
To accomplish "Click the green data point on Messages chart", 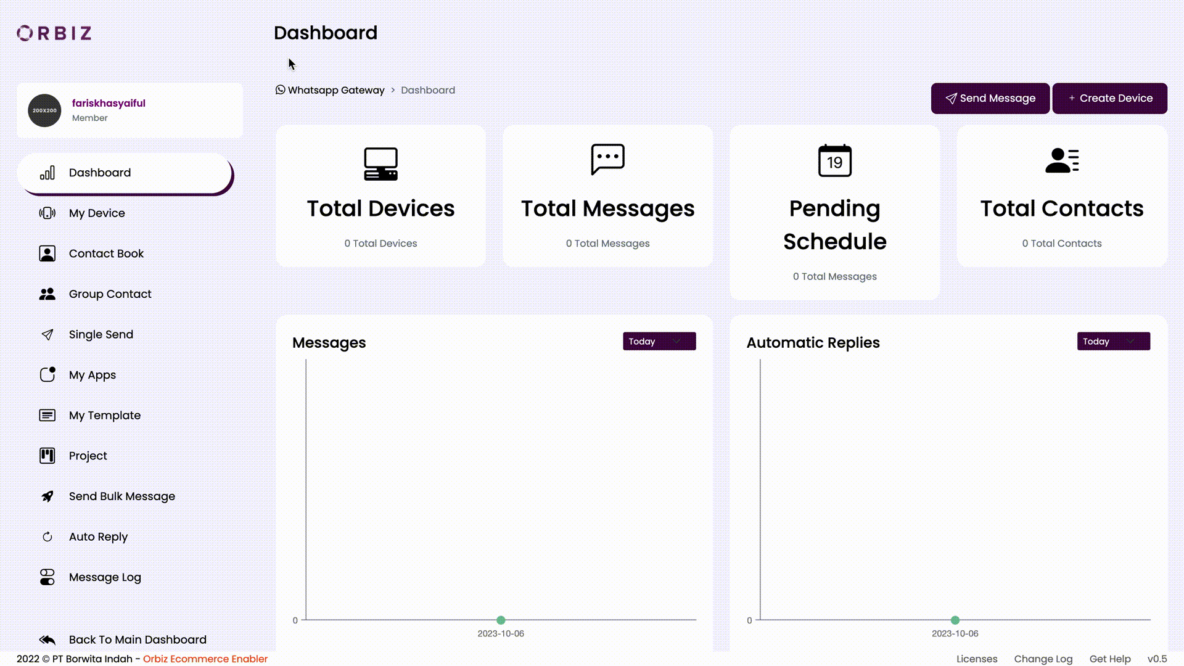I will point(501,620).
